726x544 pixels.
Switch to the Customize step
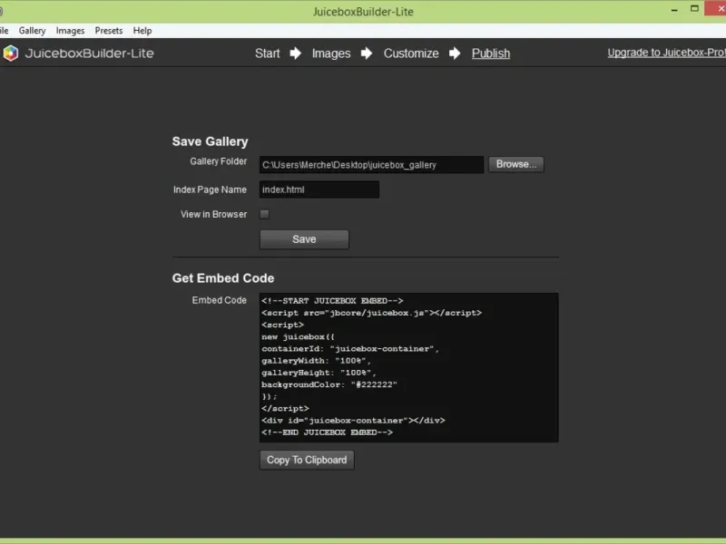coord(411,53)
